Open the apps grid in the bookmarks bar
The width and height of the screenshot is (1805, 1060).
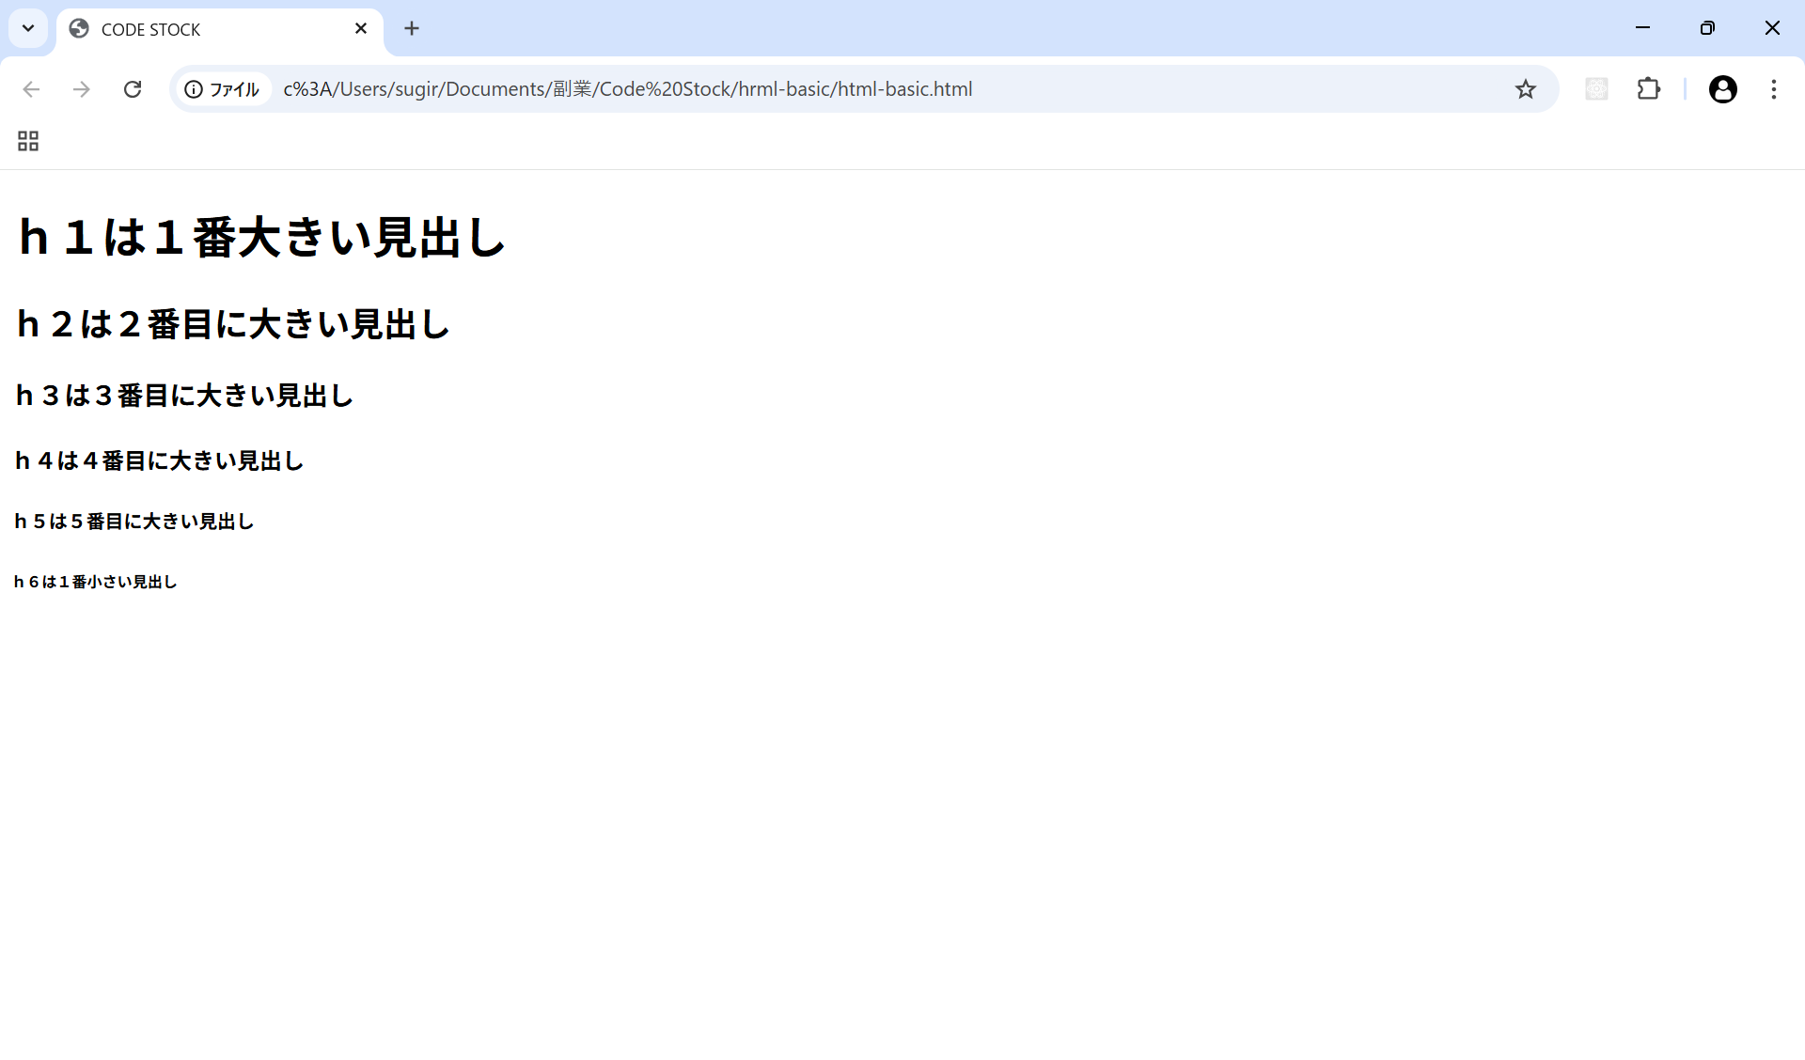[28, 141]
